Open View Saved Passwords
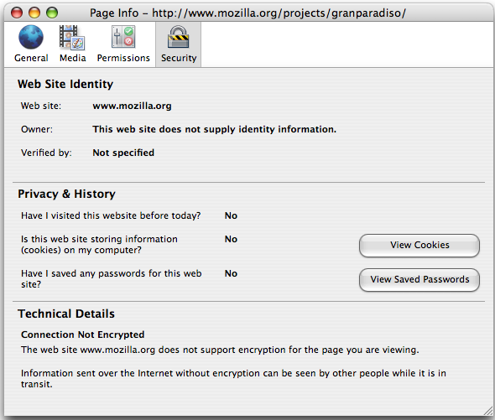This screenshot has width=495, height=420. point(419,279)
